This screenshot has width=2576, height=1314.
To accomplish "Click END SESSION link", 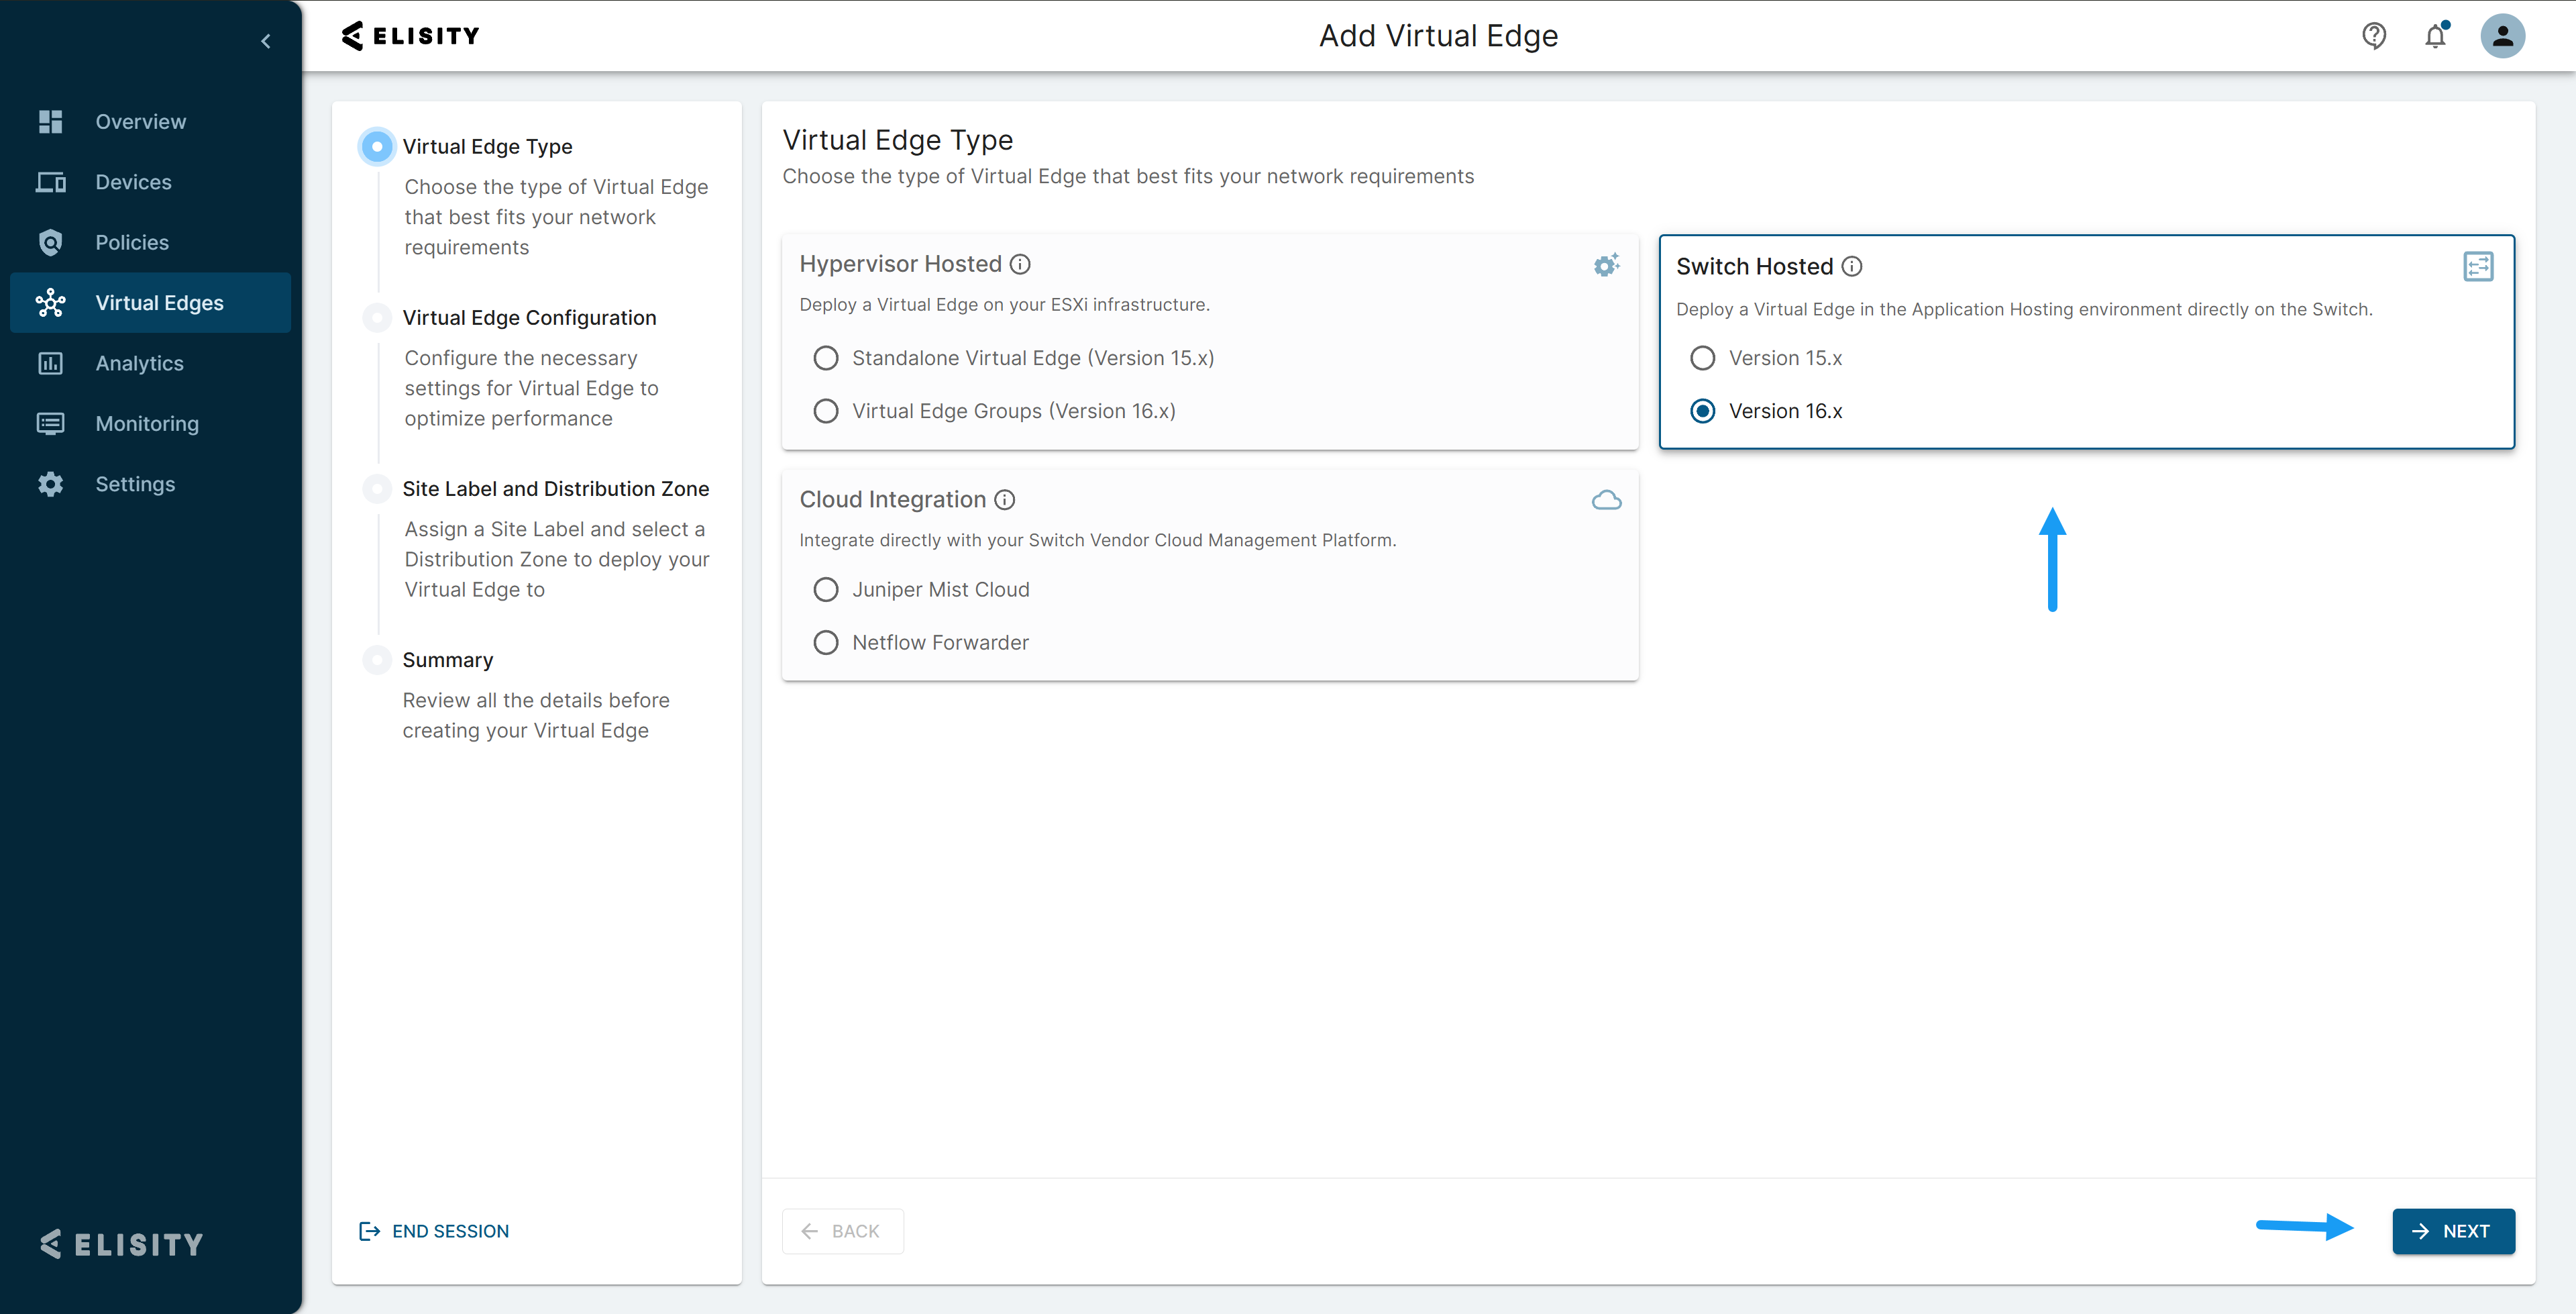I will (x=434, y=1231).
